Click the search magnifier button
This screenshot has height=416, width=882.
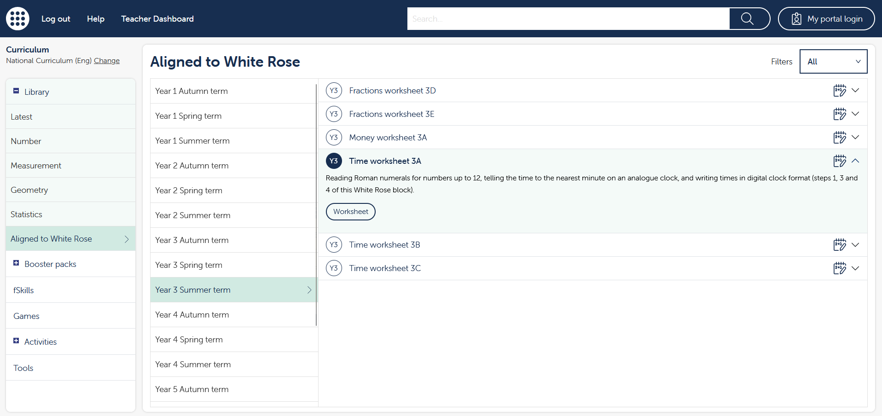point(749,18)
